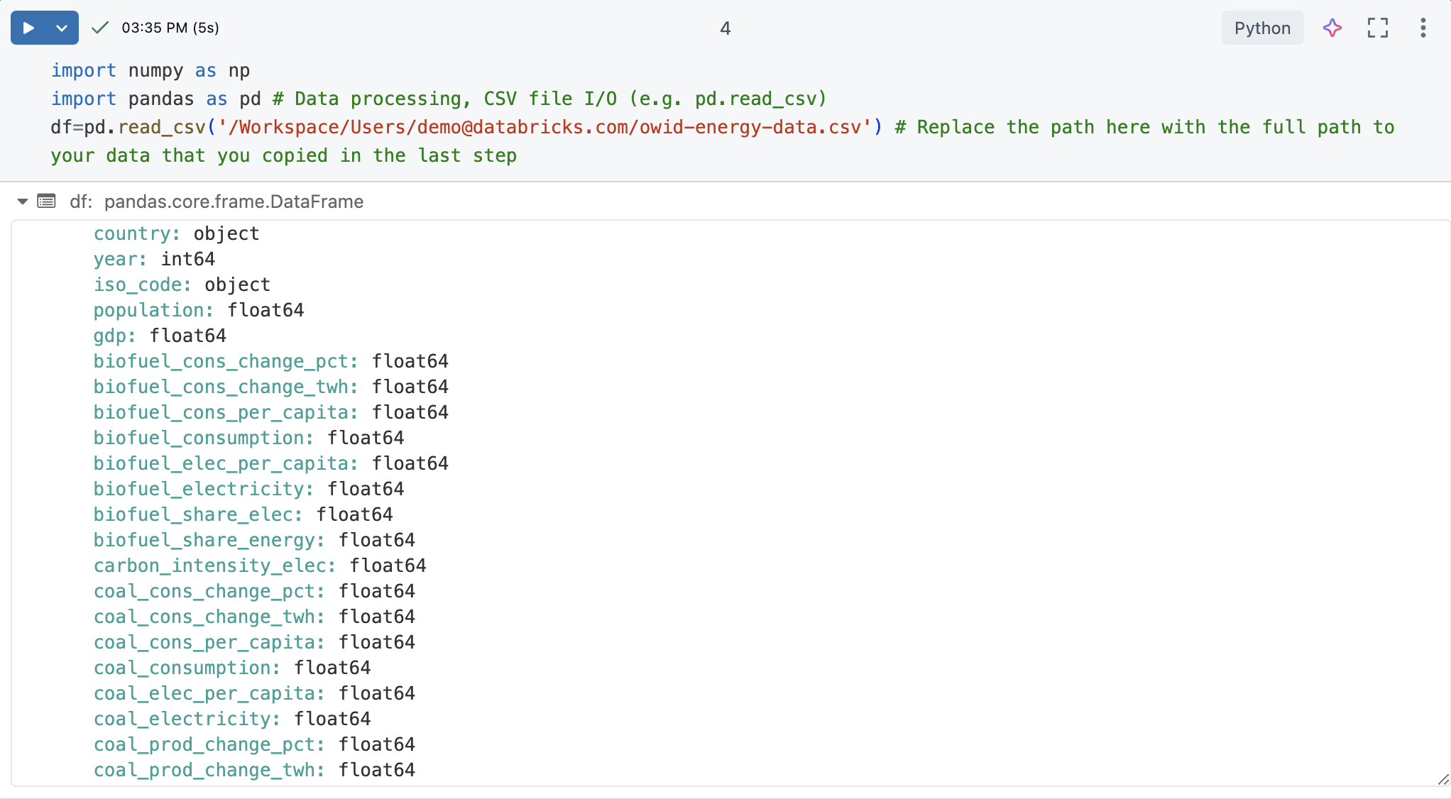Select the population: float64 row in output
Image resolution: width=1451 pixels, height=799 pixels.
(x=199, y=310)
